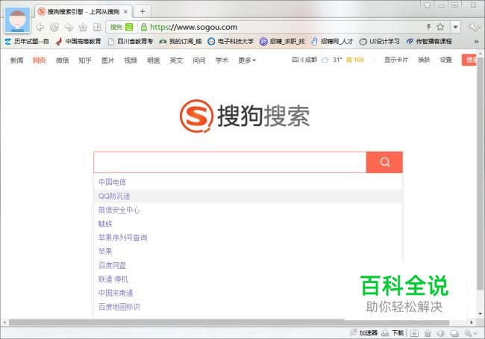Image resolution: width=485 pixels, height=339 pixels.
Task: Close the 搜狗搜索引擎 tab
Action: coord(125,12)
